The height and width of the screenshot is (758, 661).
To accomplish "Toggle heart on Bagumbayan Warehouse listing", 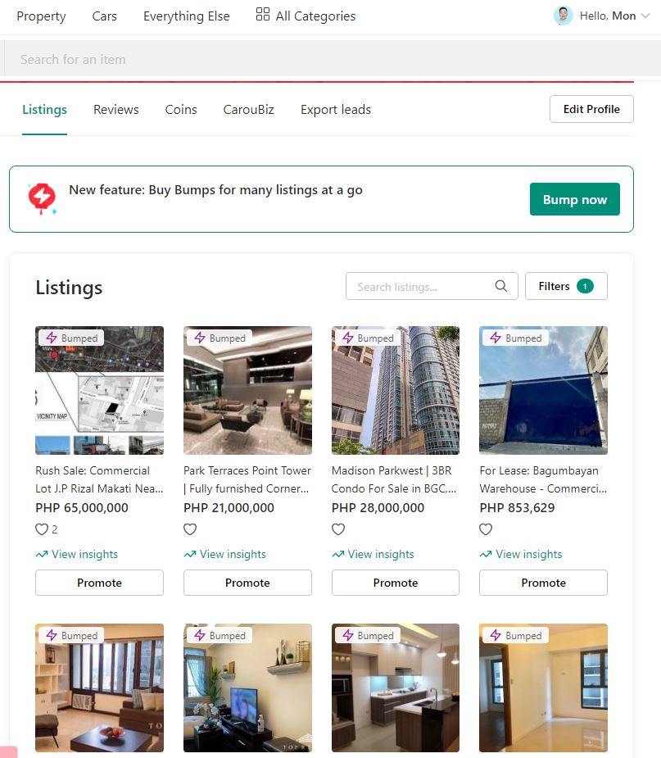I will pos(486,529).
